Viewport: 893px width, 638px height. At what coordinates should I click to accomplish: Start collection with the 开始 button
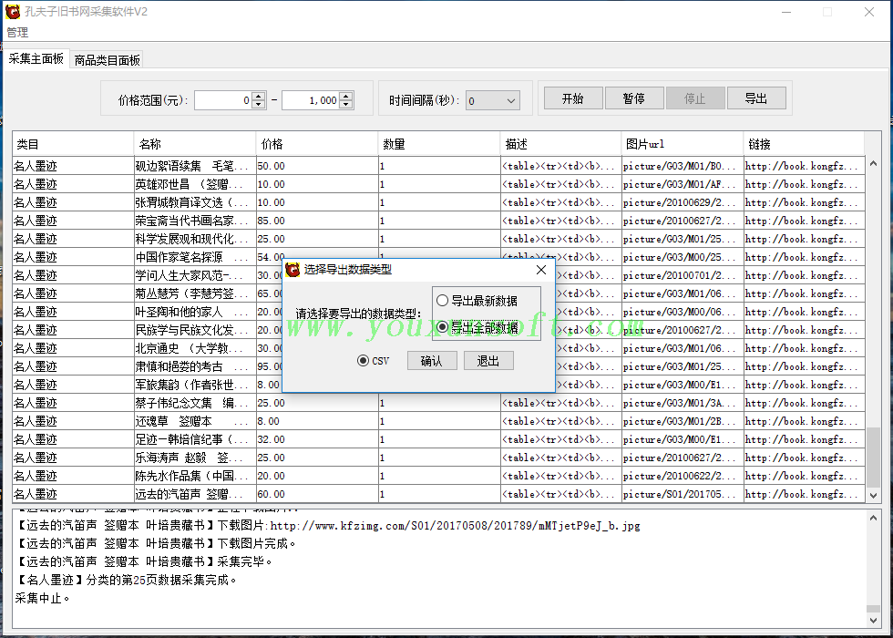(x=573, y=98)
